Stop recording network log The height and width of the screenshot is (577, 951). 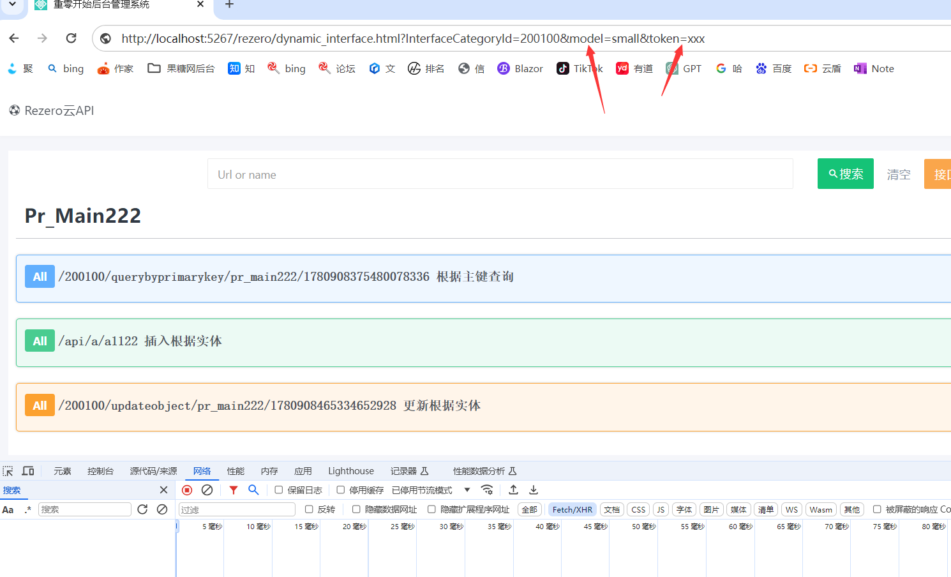[187, 490]
